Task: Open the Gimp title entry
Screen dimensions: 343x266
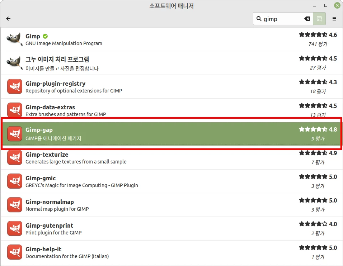Action: (x=33, y=36)
